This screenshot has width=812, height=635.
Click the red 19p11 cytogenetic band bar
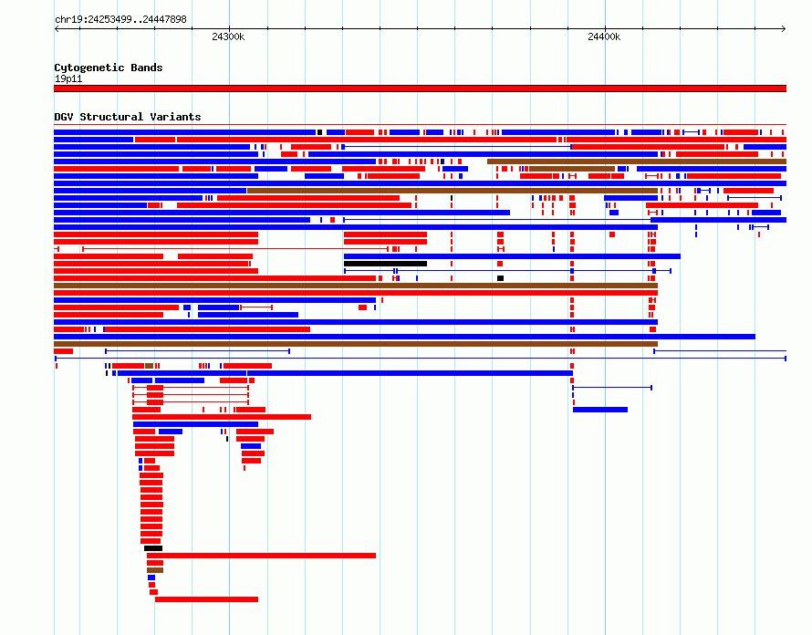coord(420,88)
